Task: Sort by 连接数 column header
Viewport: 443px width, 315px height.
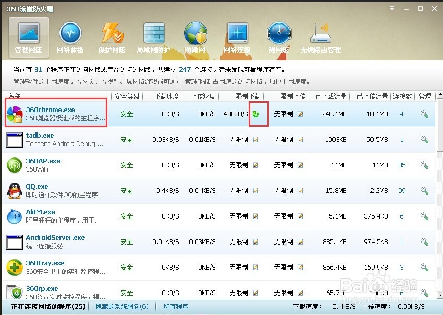Action: pos(402,96)
